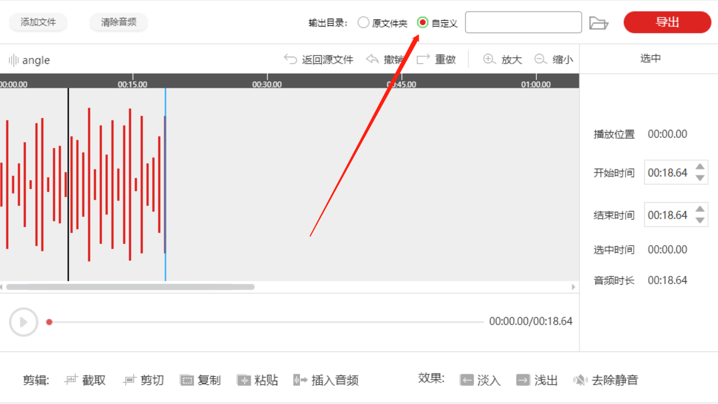The image size is (718, 404).
Task: Click the 剪切 cut tool
Action: [143, 380]
